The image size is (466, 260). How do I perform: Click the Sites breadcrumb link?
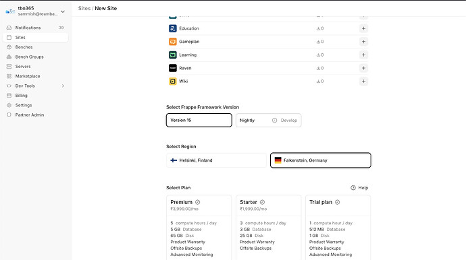(x=84, y=8)
